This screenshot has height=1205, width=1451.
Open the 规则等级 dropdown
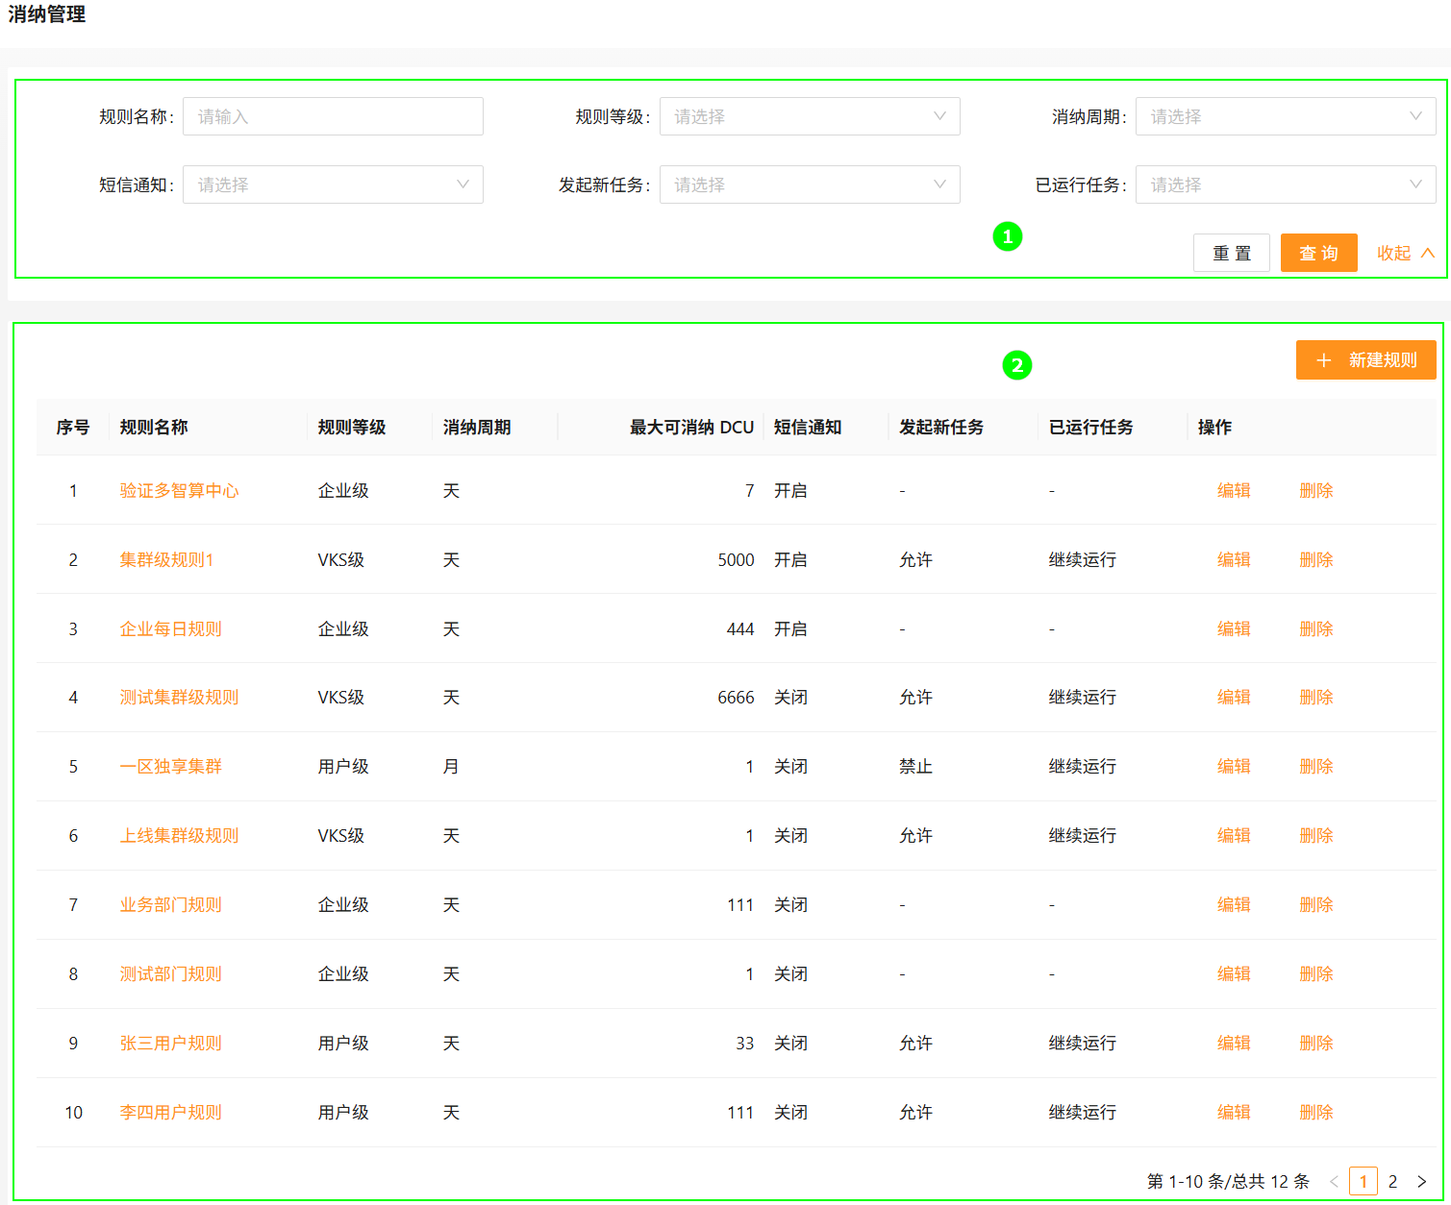[809, 116]
